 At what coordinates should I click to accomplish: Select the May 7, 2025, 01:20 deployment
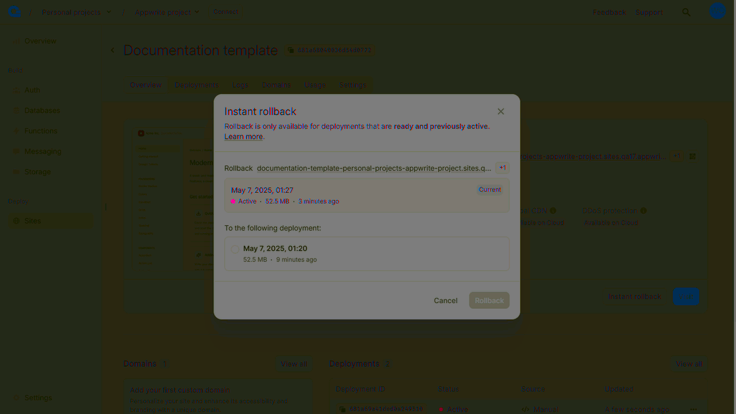coord(235,249)
